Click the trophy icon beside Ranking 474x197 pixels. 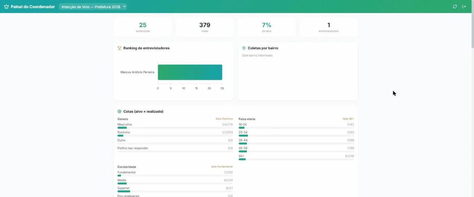pyautogui.click(x=120, y=48)
